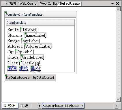
Task: Click the 删除 link button
Action: (x=24, y=68)
